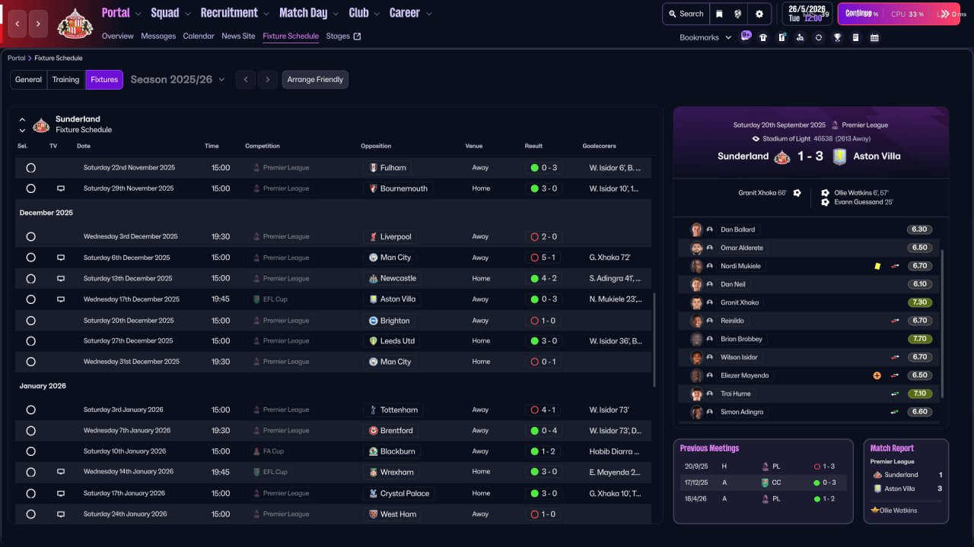Click the Sunderland crest beside Fixture Schedule heading
Viewport: 974px width, 547px height.
click(x=41, y=125)
